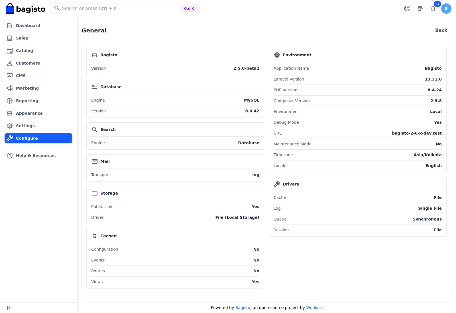Click the Customers sidebar icon

click(x=10, y=63)
